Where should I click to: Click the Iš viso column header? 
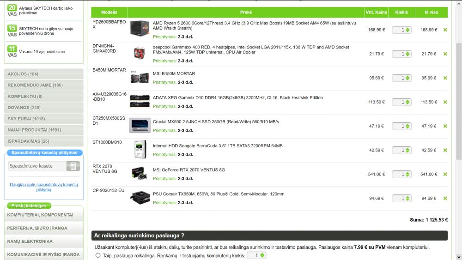[432, 12]
